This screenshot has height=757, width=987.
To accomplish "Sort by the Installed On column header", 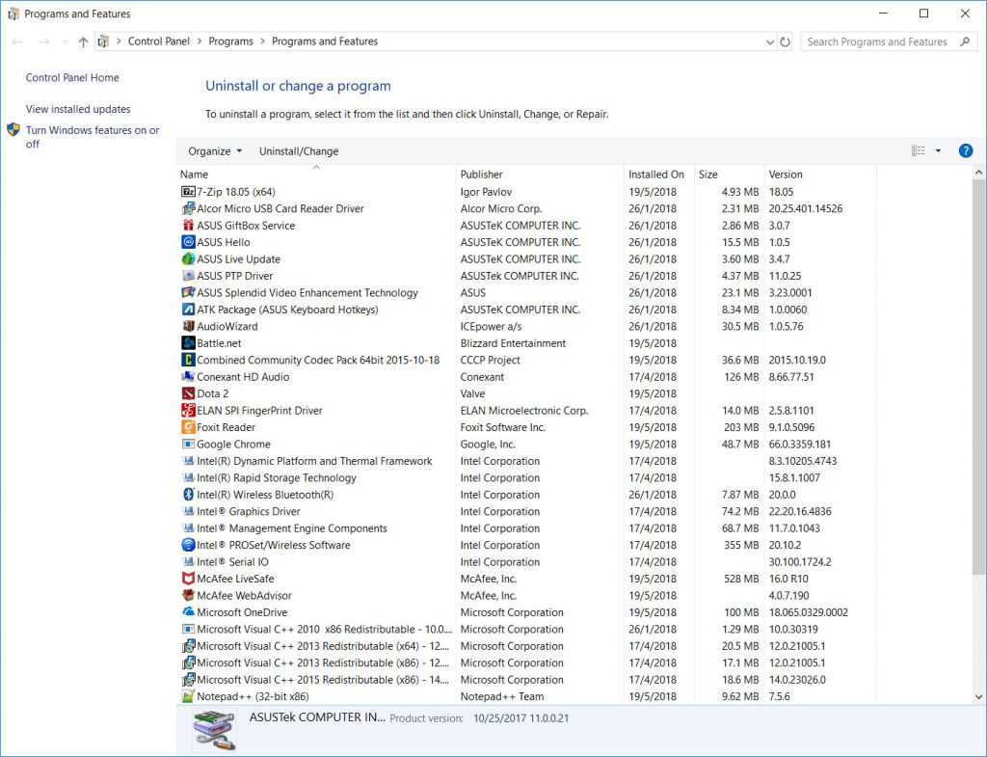I will click(x=659, y=175).
